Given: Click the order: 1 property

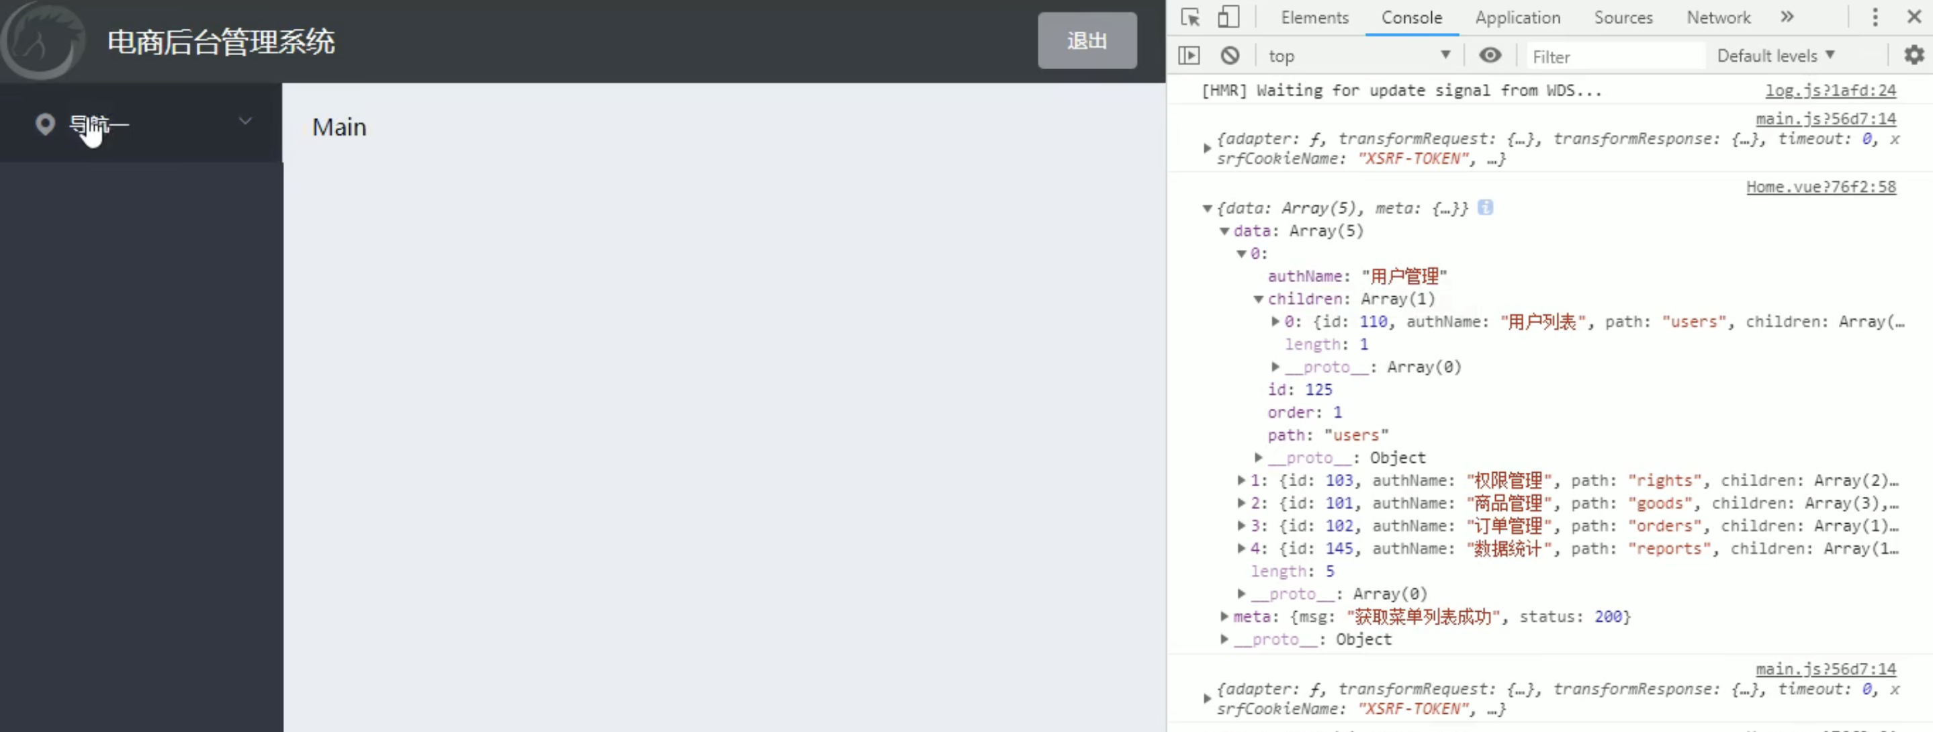Looking at the screenshot, I should click(x=1305, y=412).
